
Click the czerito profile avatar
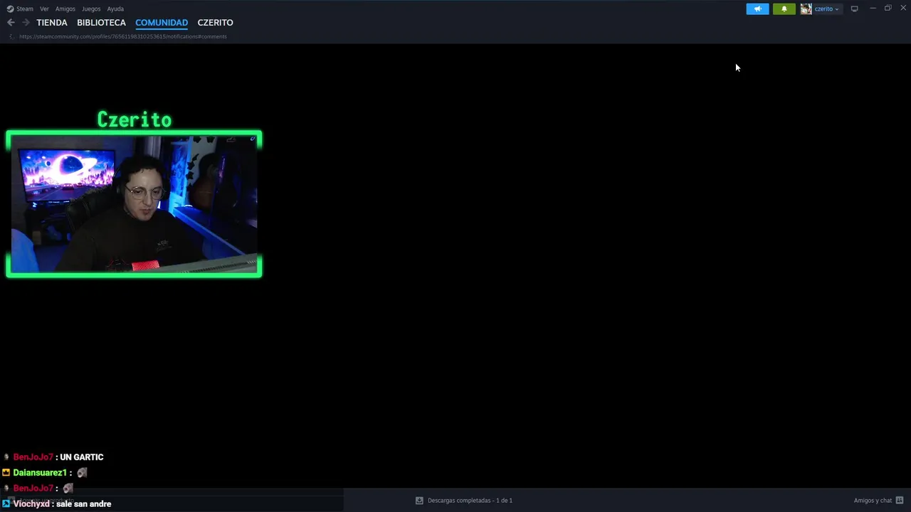pos(806,9)
